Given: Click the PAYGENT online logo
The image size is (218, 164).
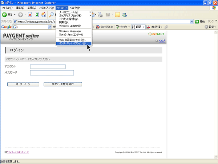Looking at the screenshot, I should click(x=21, y=37).
